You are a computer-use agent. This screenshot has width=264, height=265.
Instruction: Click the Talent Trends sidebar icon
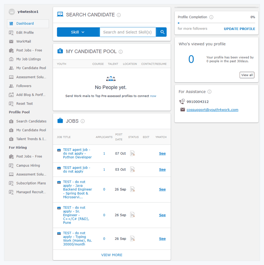click(x=11, y=139)
